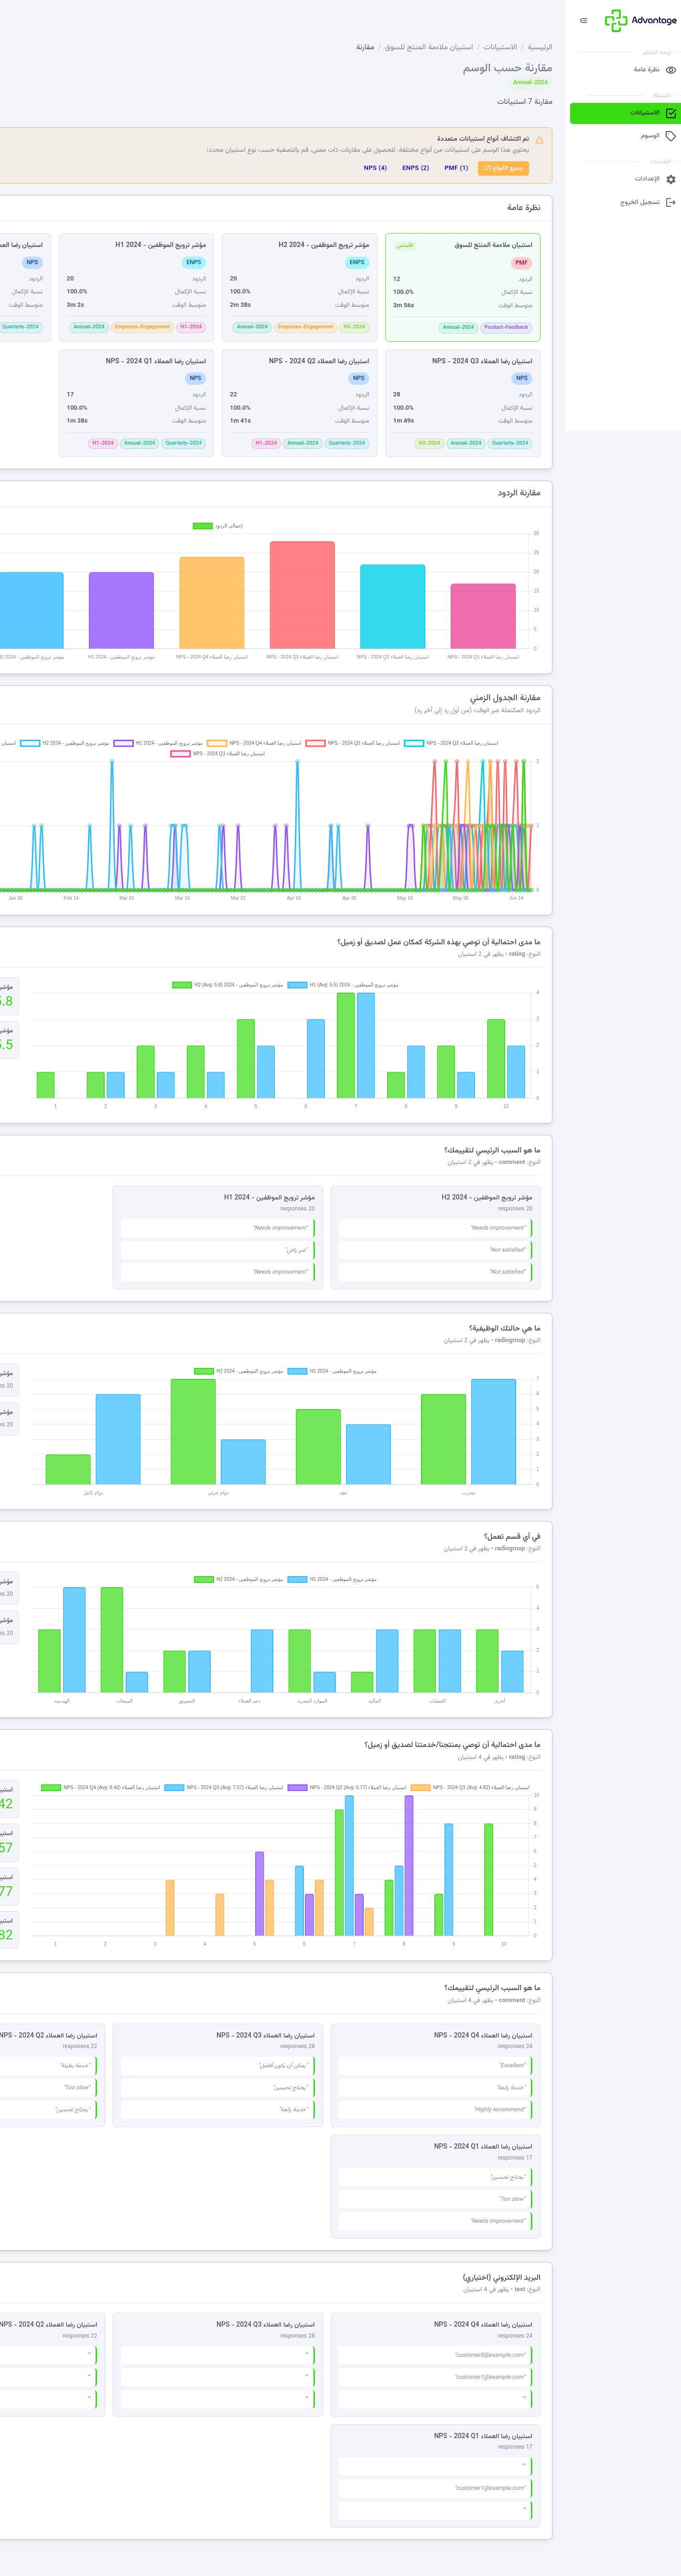Toggle H1 2024 series in timeline legend
Viewport: 681px width, 2576px height.
click(x=158, y=743)
